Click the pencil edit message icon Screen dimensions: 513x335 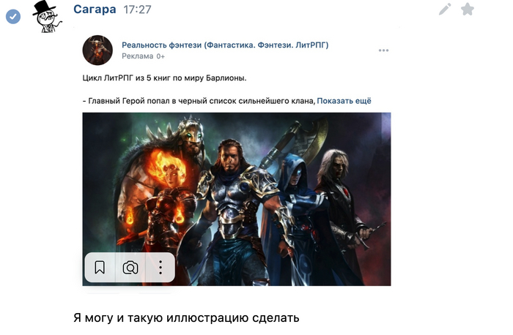pos(445,9)
